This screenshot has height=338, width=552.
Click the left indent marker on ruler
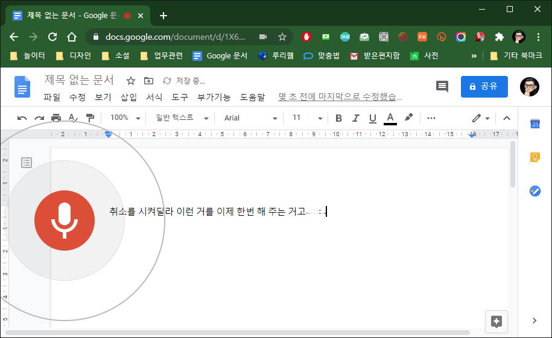(x=109, y=136)
